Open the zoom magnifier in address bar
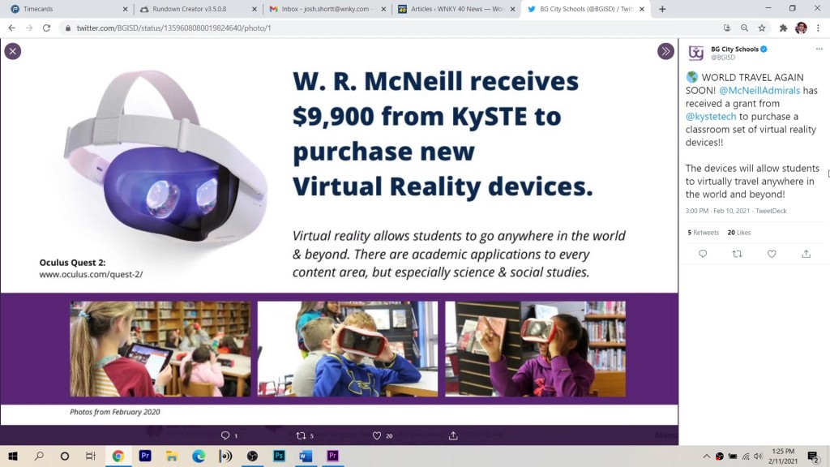 tap(744, 28)
